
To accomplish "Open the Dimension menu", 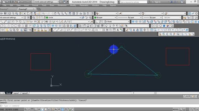I will point(62,6).
